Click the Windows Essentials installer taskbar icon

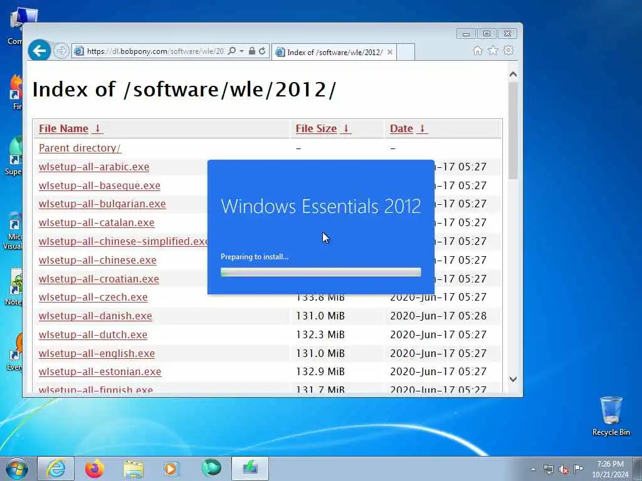pyautogui.click(x=250, y=468)
